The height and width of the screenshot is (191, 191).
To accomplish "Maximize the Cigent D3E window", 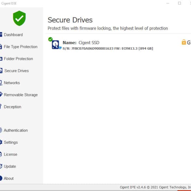I will pos(179,3).
